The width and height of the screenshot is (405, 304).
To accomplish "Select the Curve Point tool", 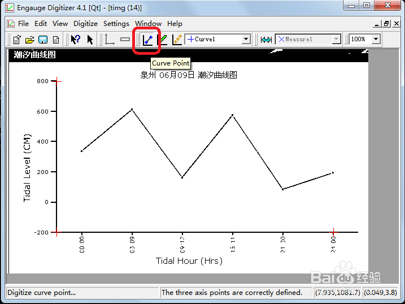I will point(147,40).
